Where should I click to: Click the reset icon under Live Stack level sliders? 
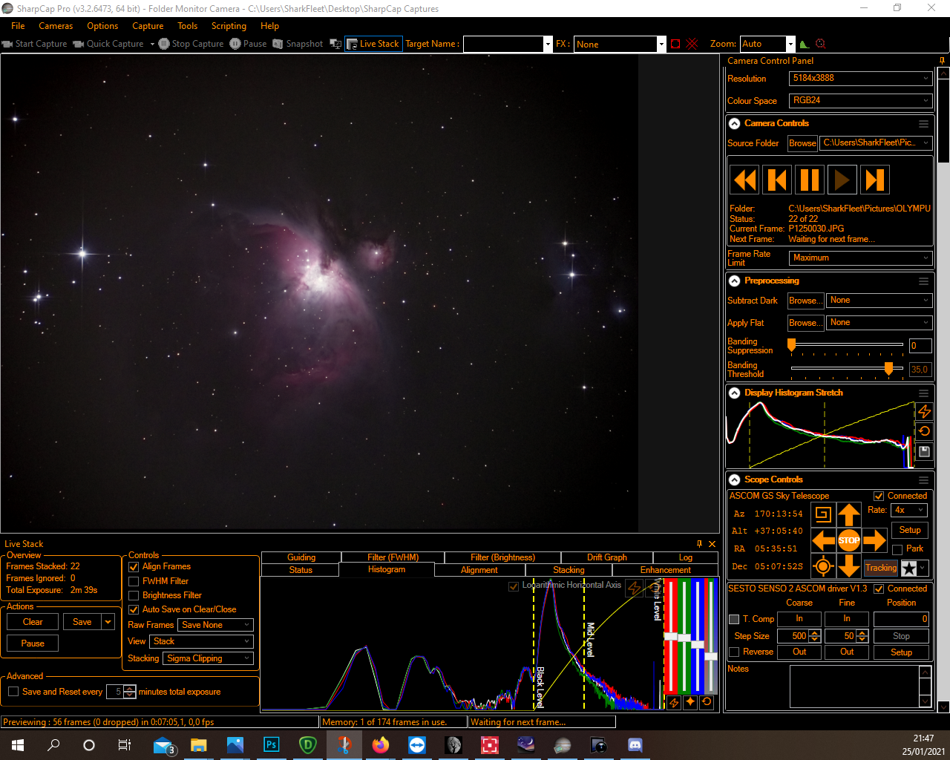pyautogui.click(x=707, y=702)
